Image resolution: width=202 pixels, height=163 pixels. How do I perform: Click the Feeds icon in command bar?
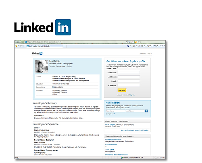coord(133,46)
